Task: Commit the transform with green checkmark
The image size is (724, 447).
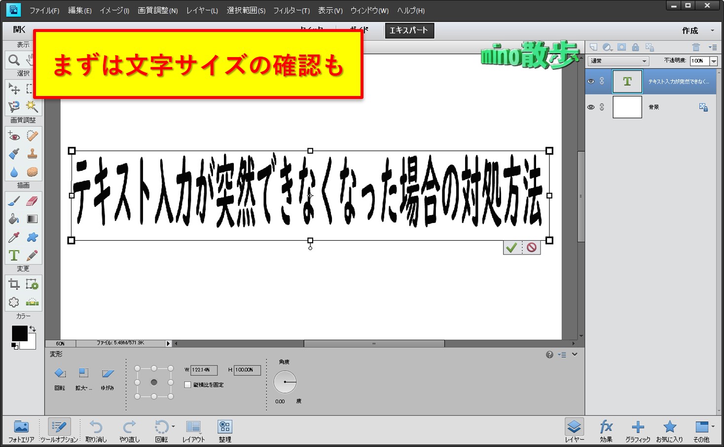Action: (x=512, y=248)
